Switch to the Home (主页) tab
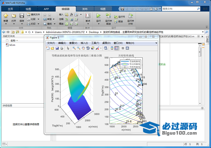Viewport: 211px width, 148px height. point(10,9)
